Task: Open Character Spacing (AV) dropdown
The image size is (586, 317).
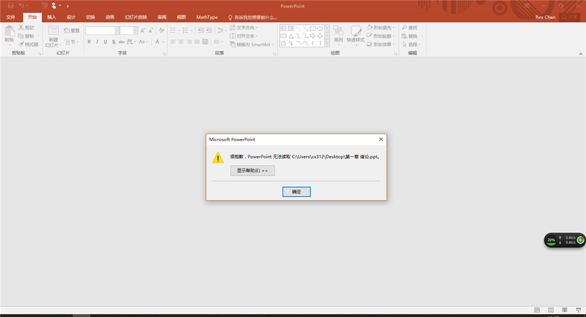Action: pyautogui.click(x=131, y=42)
